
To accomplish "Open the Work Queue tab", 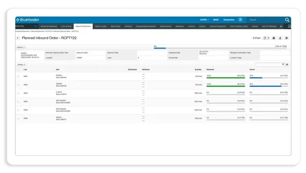I will tap(115, 26).
